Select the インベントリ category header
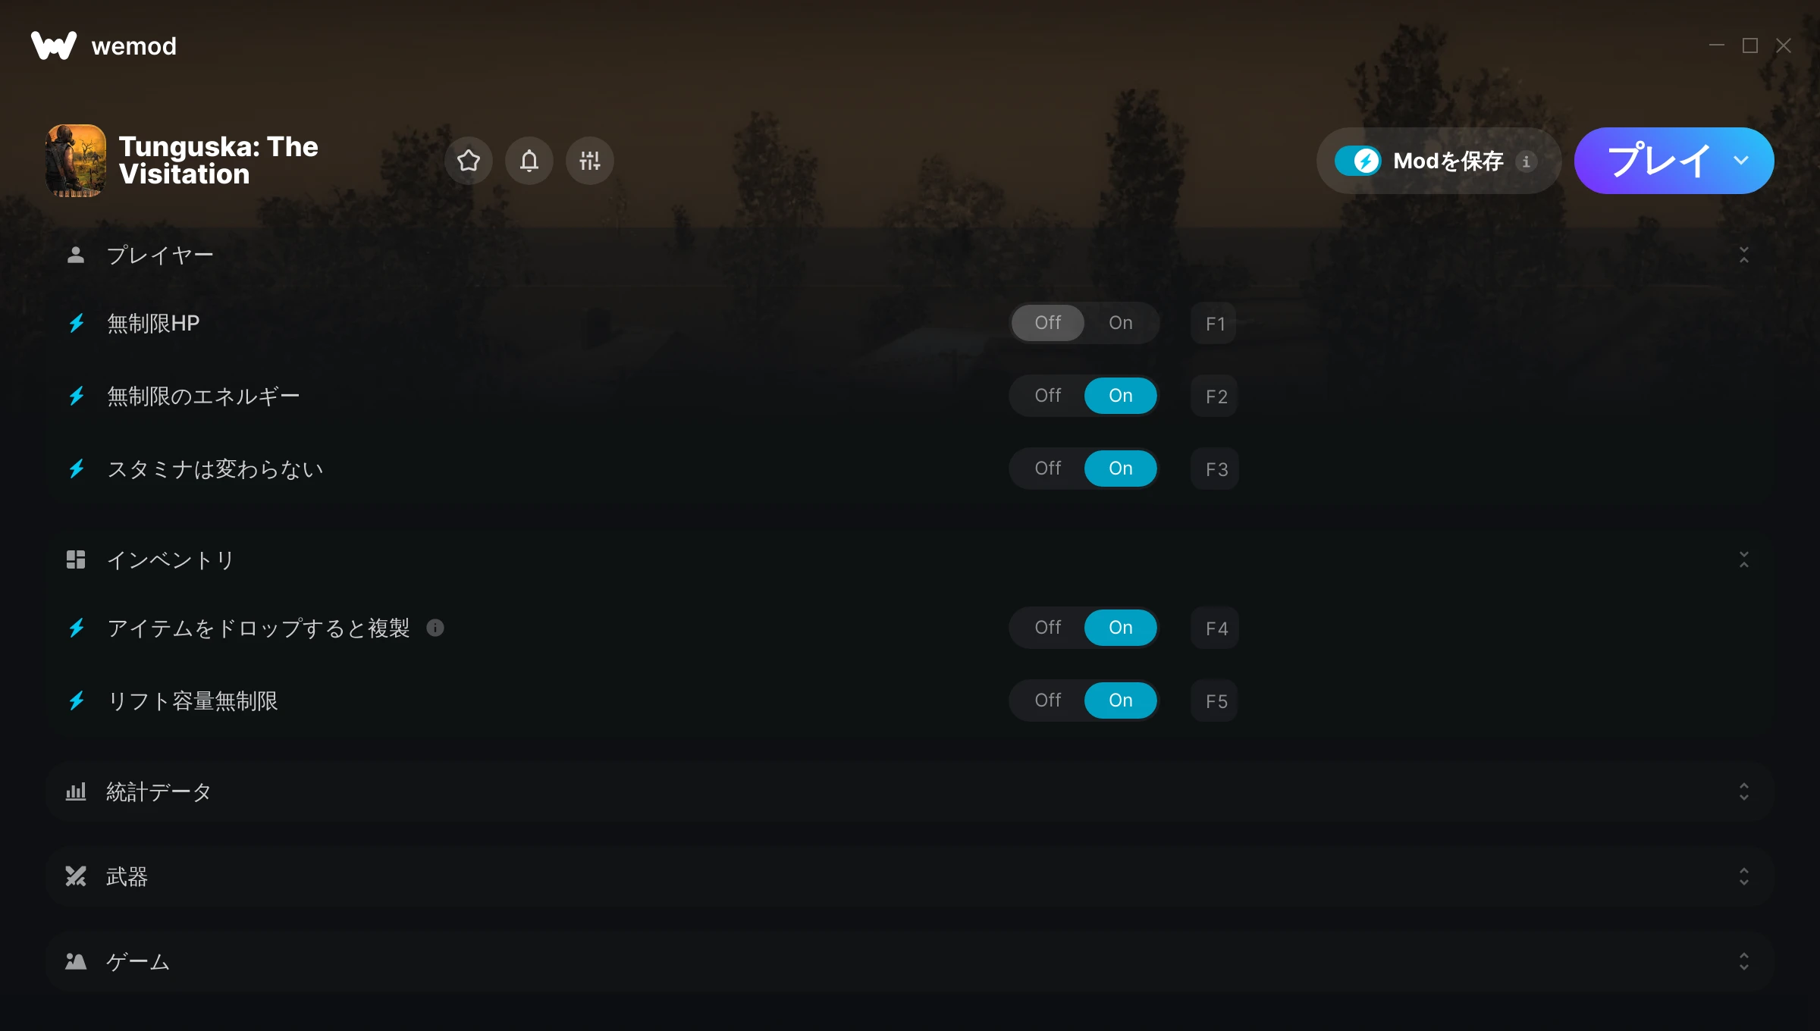 click(x=910, y=559)
